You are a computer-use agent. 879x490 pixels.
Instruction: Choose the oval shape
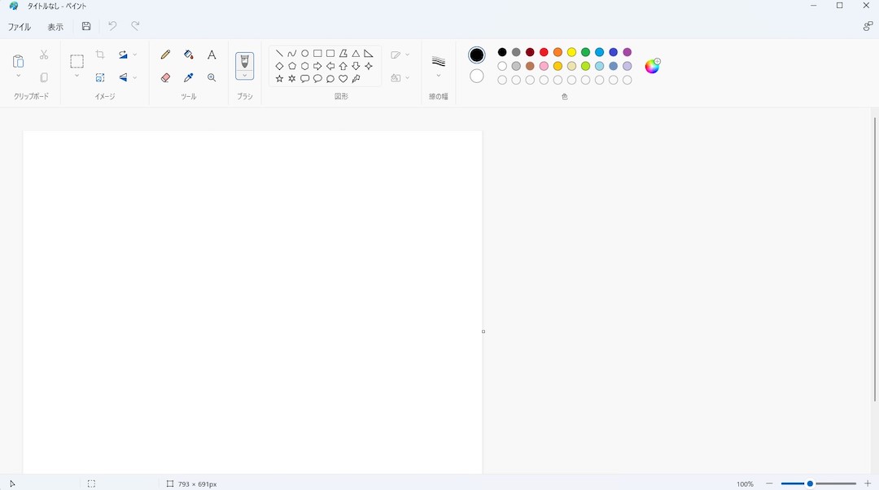coord(304,54)
